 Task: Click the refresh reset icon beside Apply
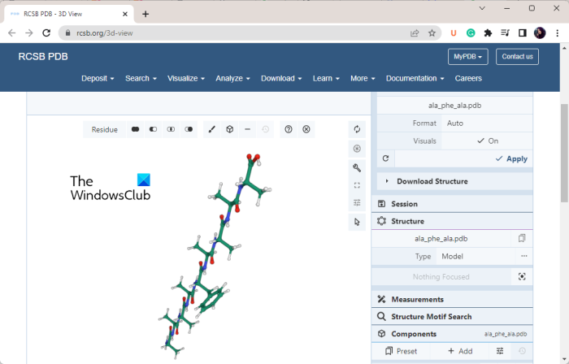coord(386,158)
